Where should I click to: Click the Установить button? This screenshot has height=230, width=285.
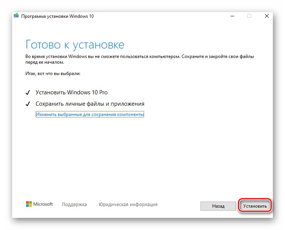pyautogui.click(x=255, y=206)
